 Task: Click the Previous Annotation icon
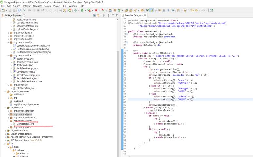point(185,10)
